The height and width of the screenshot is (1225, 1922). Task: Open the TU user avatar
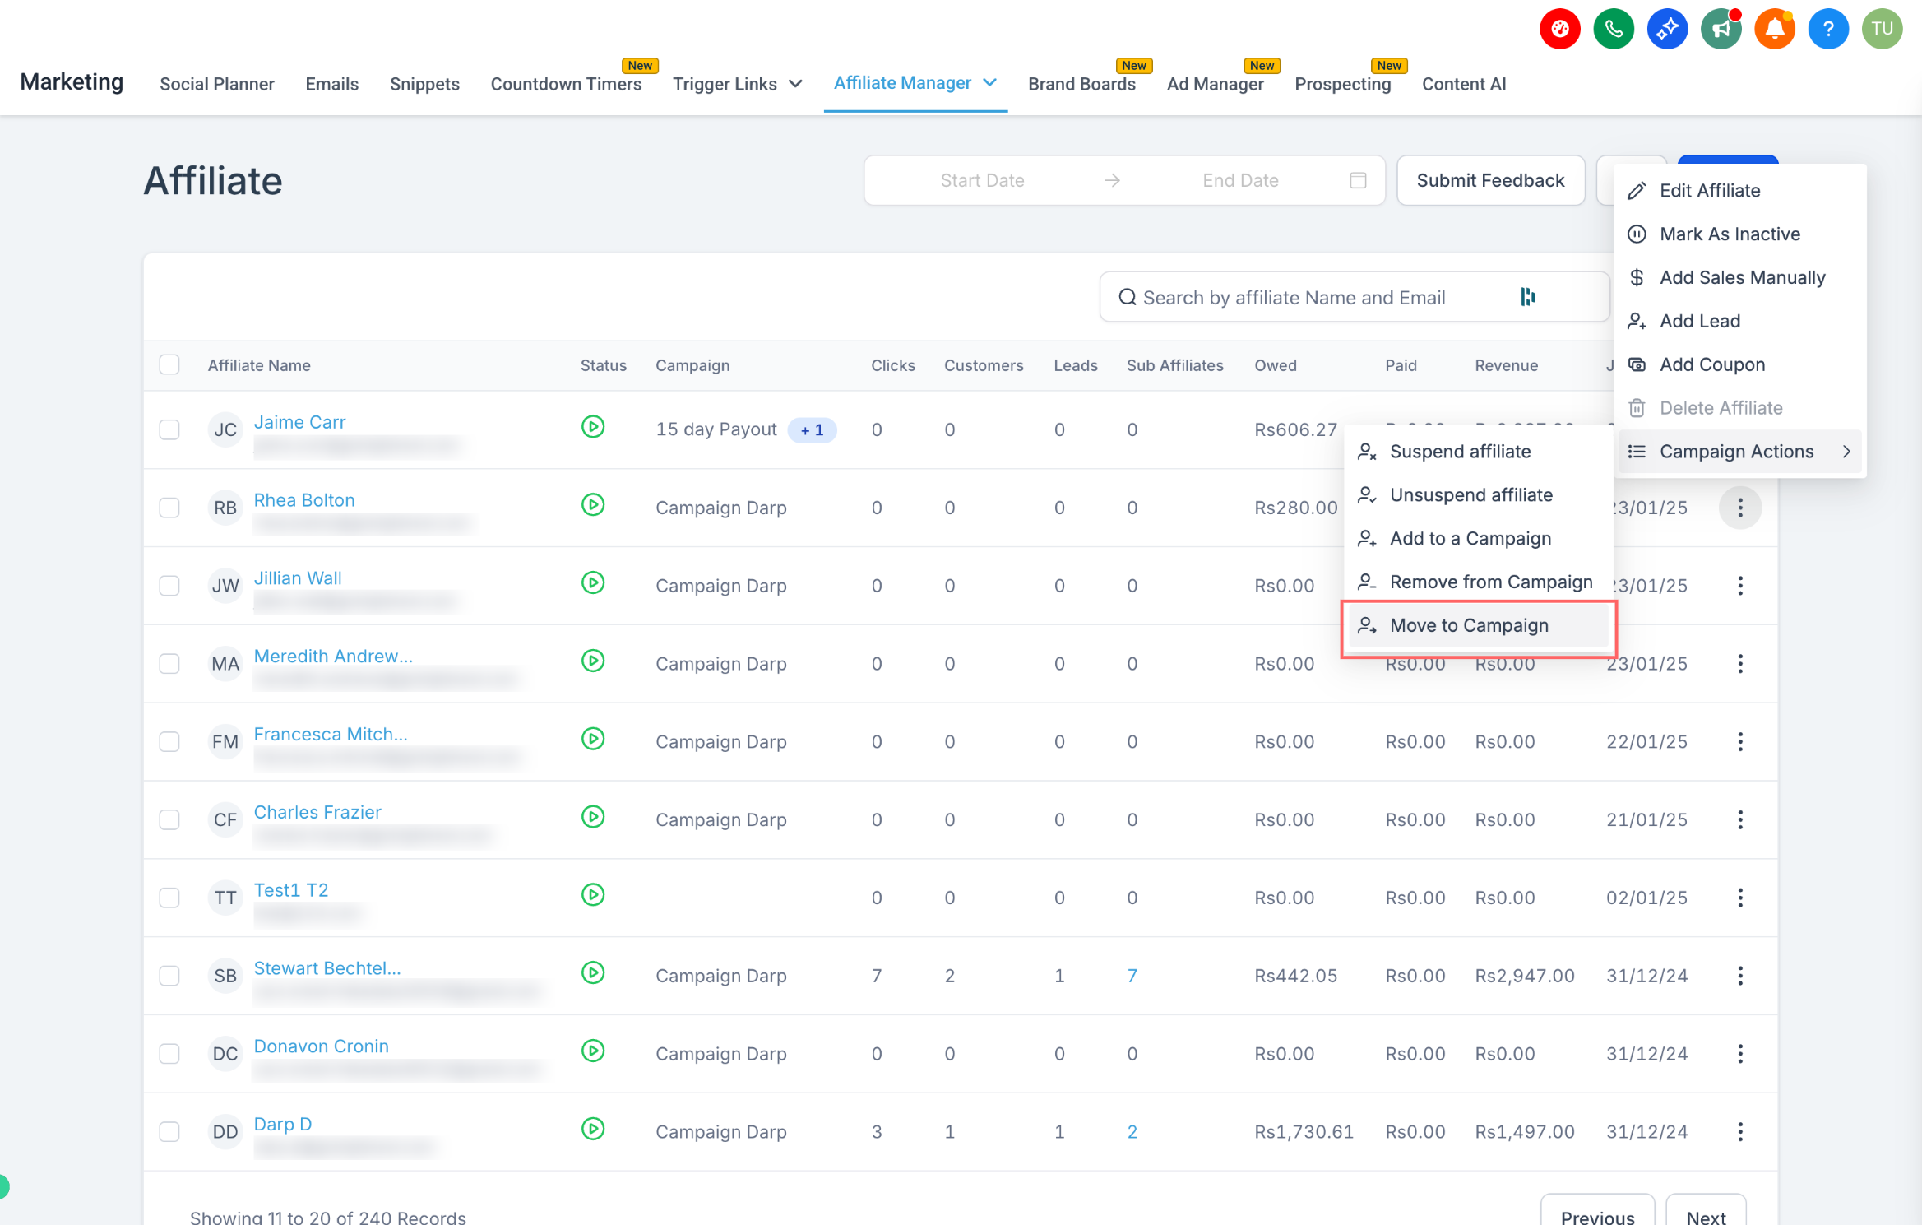tap(1882, 30)
